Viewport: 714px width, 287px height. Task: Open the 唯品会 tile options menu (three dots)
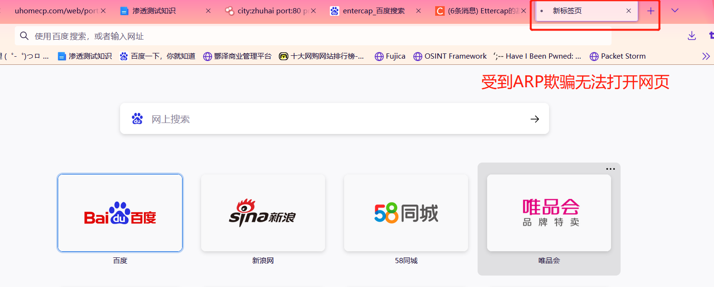point(611,169)
